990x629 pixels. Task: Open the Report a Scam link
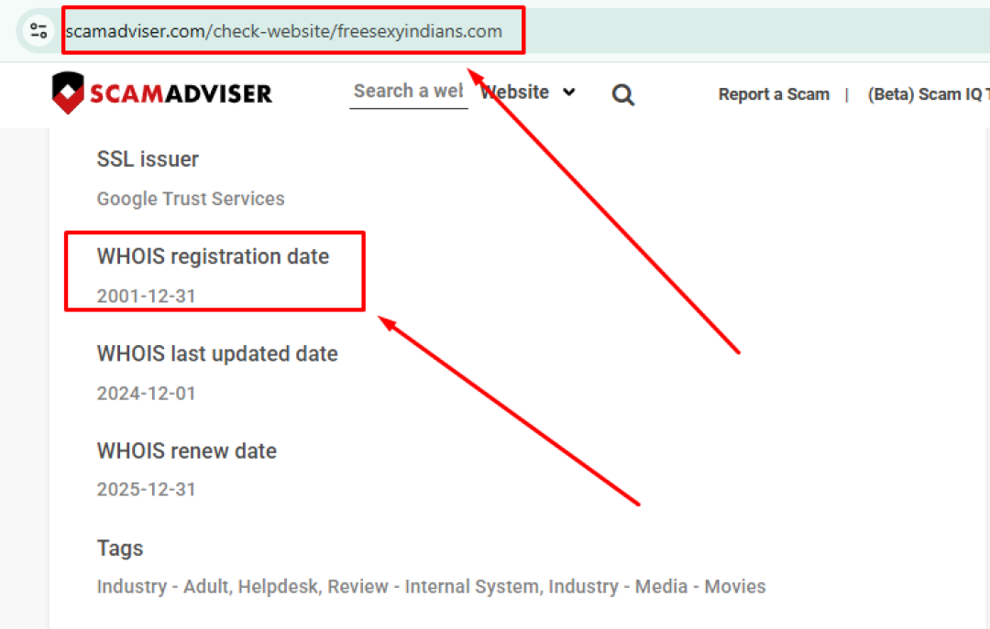tap(774, 94)
